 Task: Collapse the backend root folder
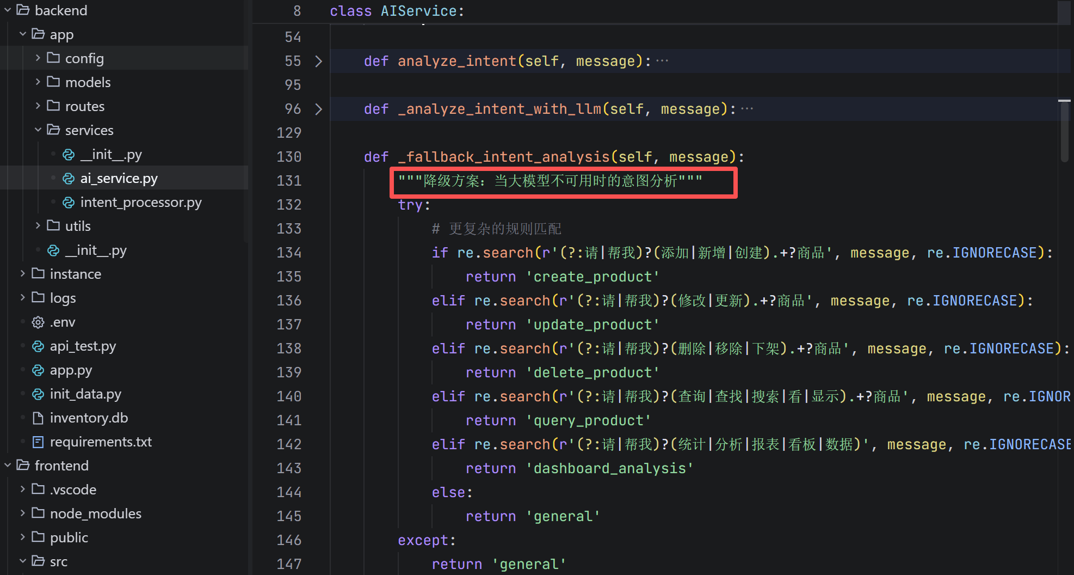(8, 10)
